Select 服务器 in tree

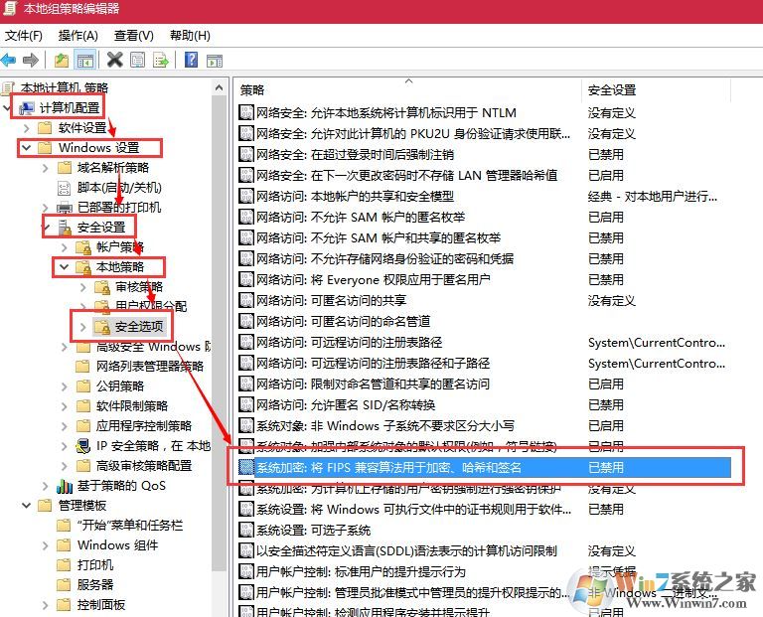[x=95, y=585]
